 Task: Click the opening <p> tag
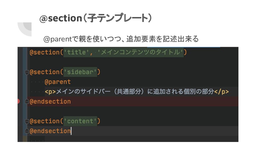point(50,92)
